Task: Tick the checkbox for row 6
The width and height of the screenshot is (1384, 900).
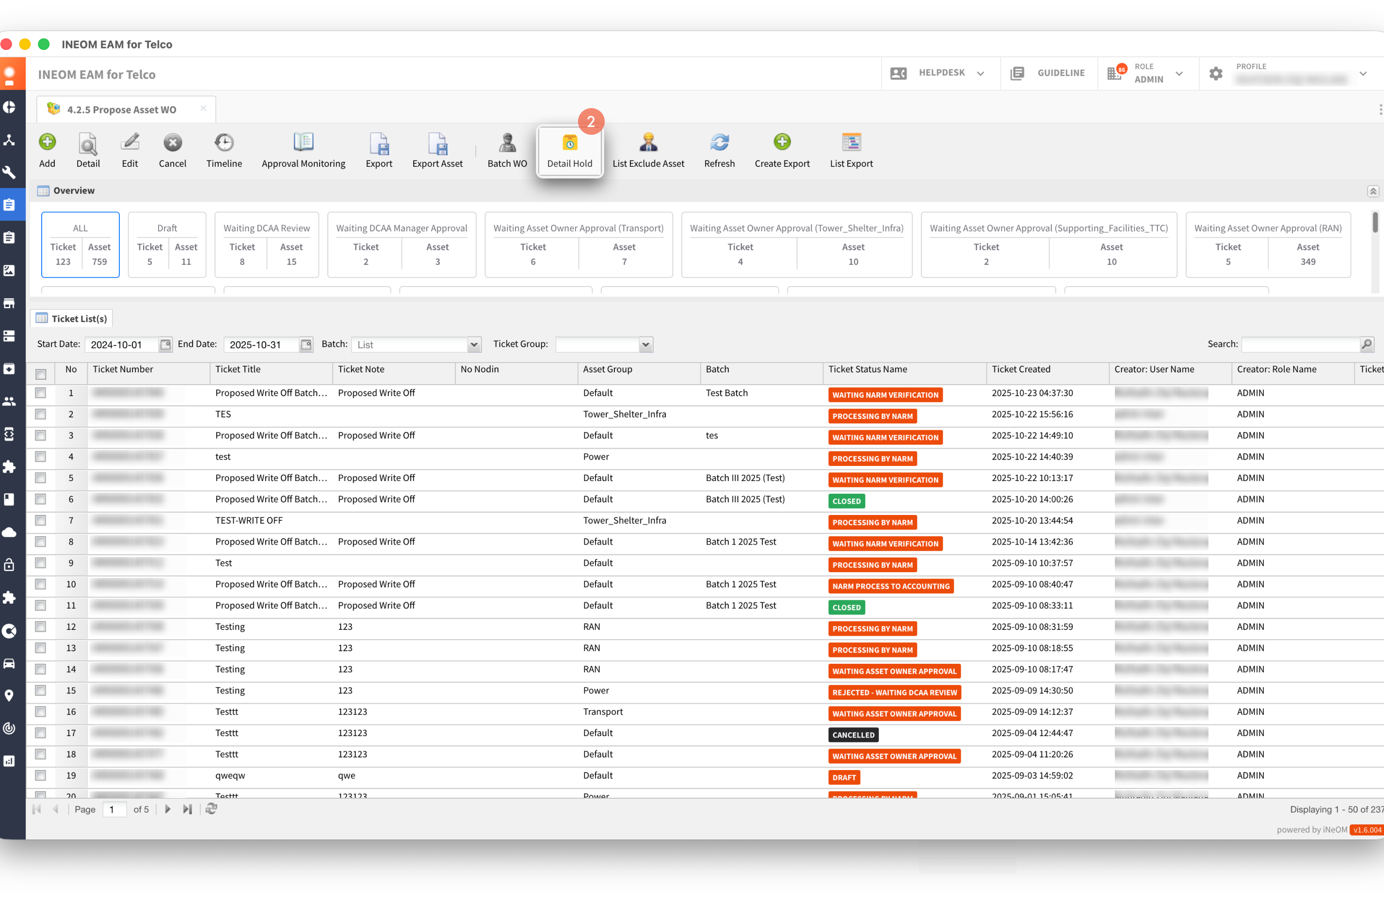Action: (41, 499)
